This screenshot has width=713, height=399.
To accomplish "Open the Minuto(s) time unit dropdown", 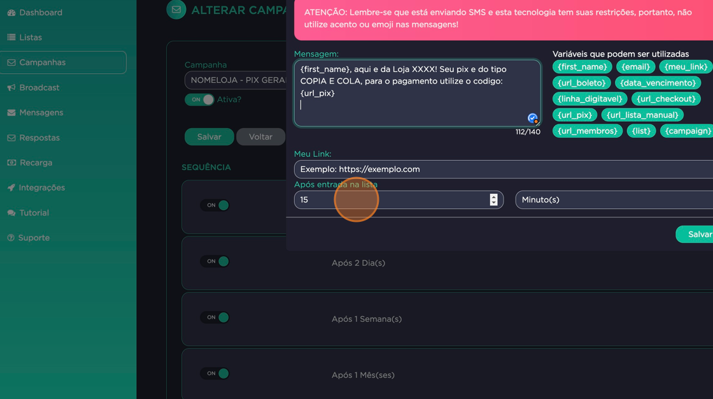I will (x=614, y=200).
